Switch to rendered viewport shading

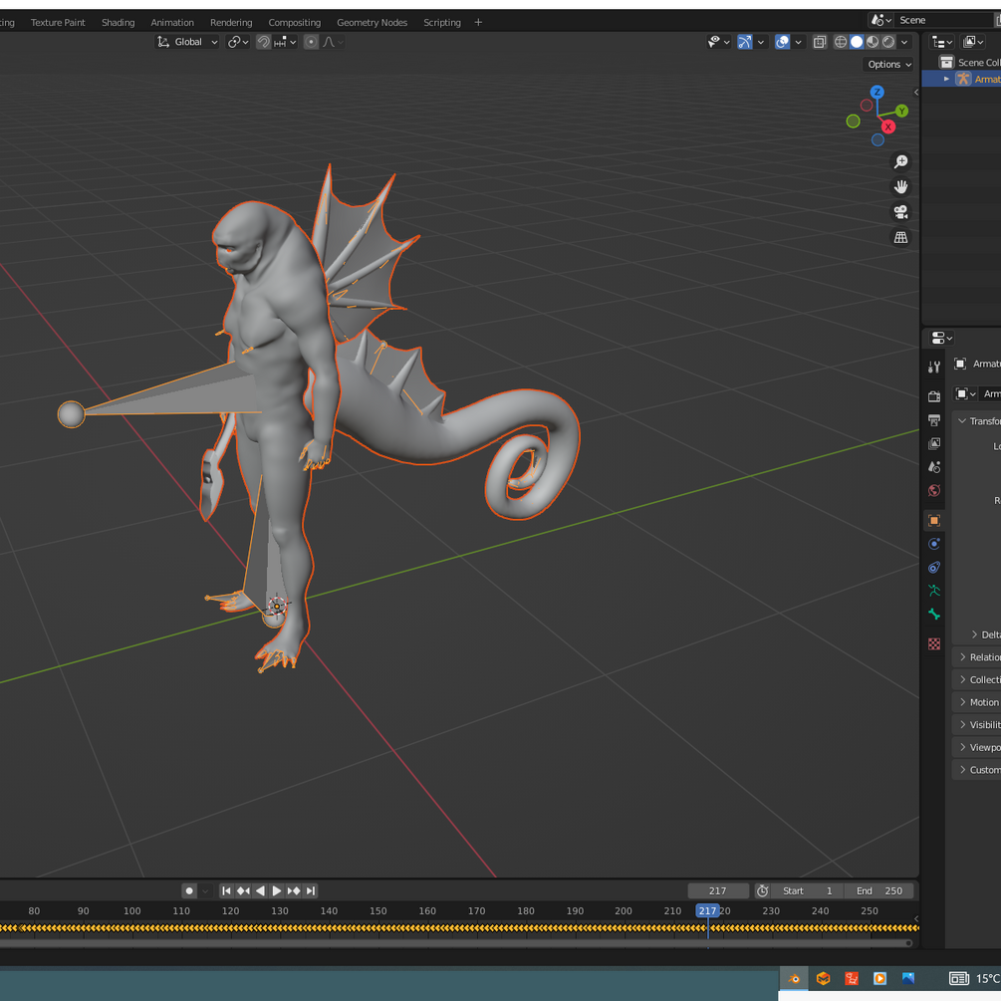pos(888,42)
